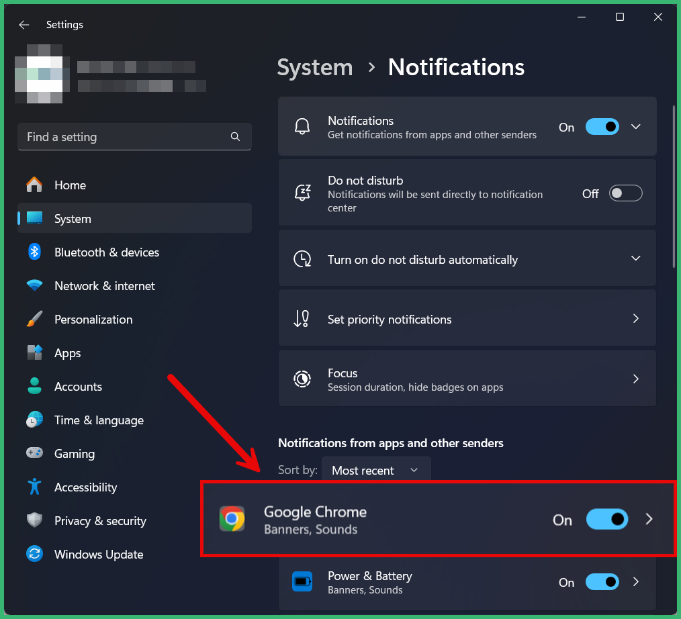Open Power & Battery notification details chevron
This screenshot has width=681, height=619.
(636, 582)
